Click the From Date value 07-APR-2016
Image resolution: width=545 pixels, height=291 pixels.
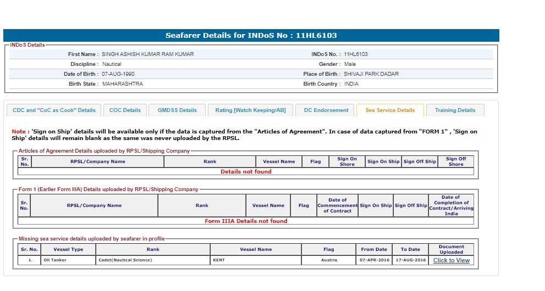[x=373, y=260]
